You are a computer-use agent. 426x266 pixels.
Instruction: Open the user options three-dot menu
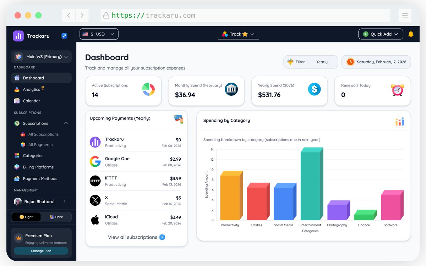click(65, 202)
